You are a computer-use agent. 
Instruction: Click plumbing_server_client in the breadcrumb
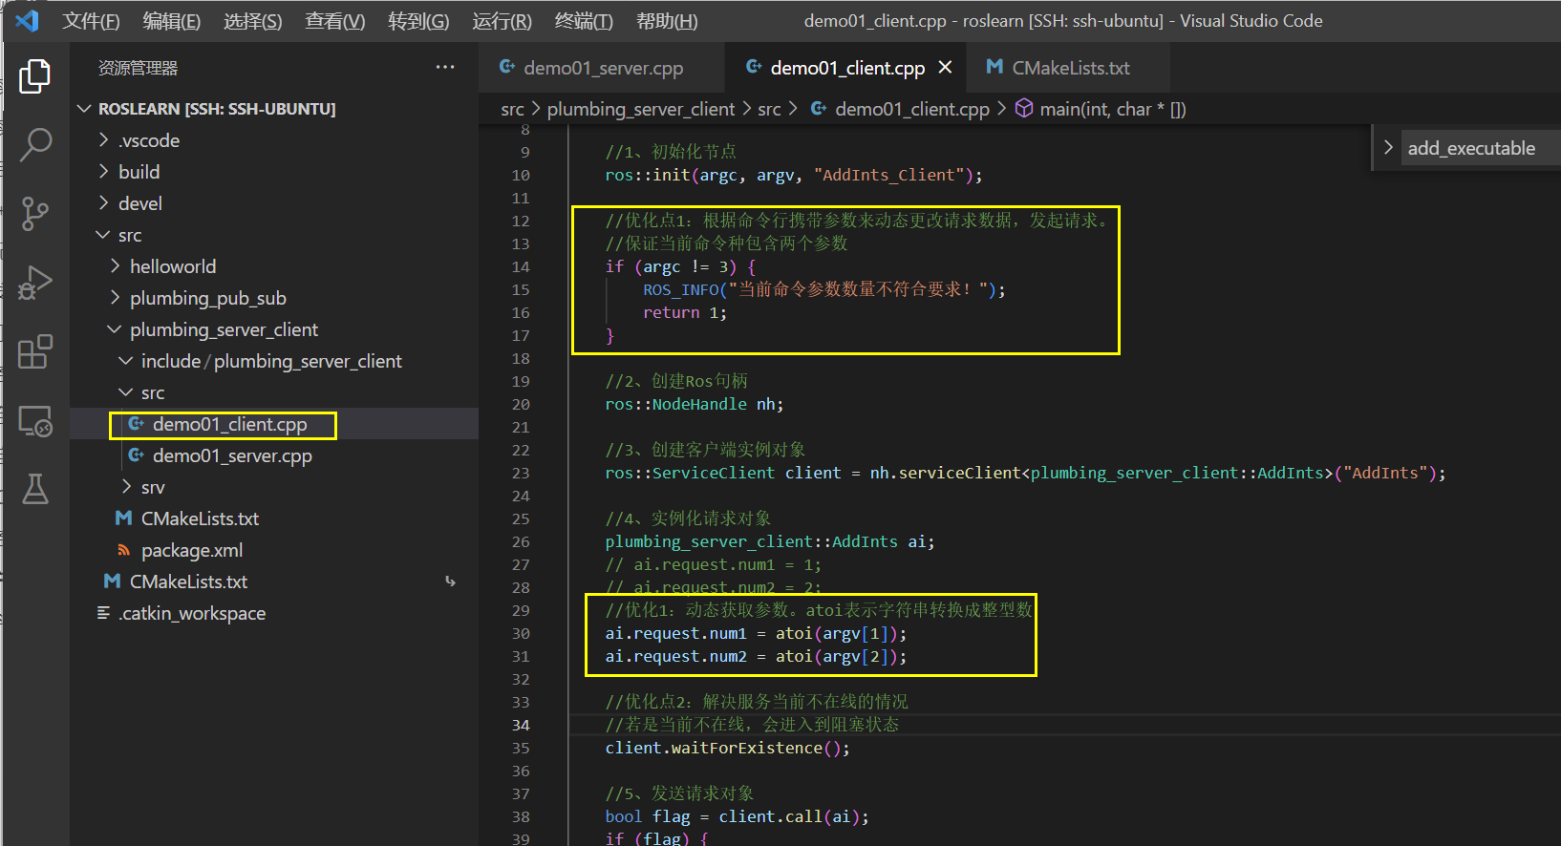pos(641,109)
